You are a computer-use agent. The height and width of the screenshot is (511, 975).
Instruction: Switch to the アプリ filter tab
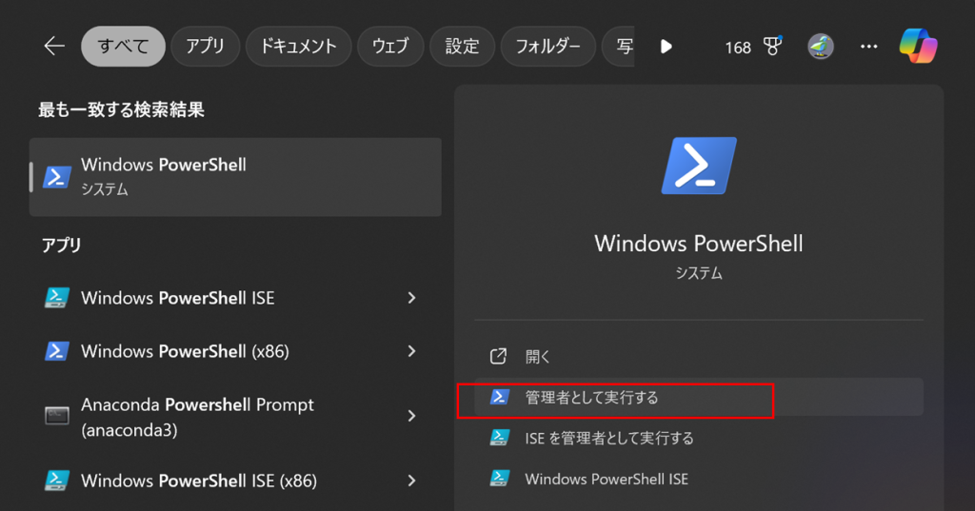click(205, 46)
